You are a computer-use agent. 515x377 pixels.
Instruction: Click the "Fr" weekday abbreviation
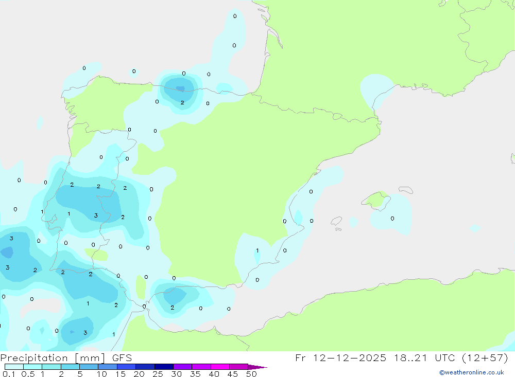coord(300,357)
